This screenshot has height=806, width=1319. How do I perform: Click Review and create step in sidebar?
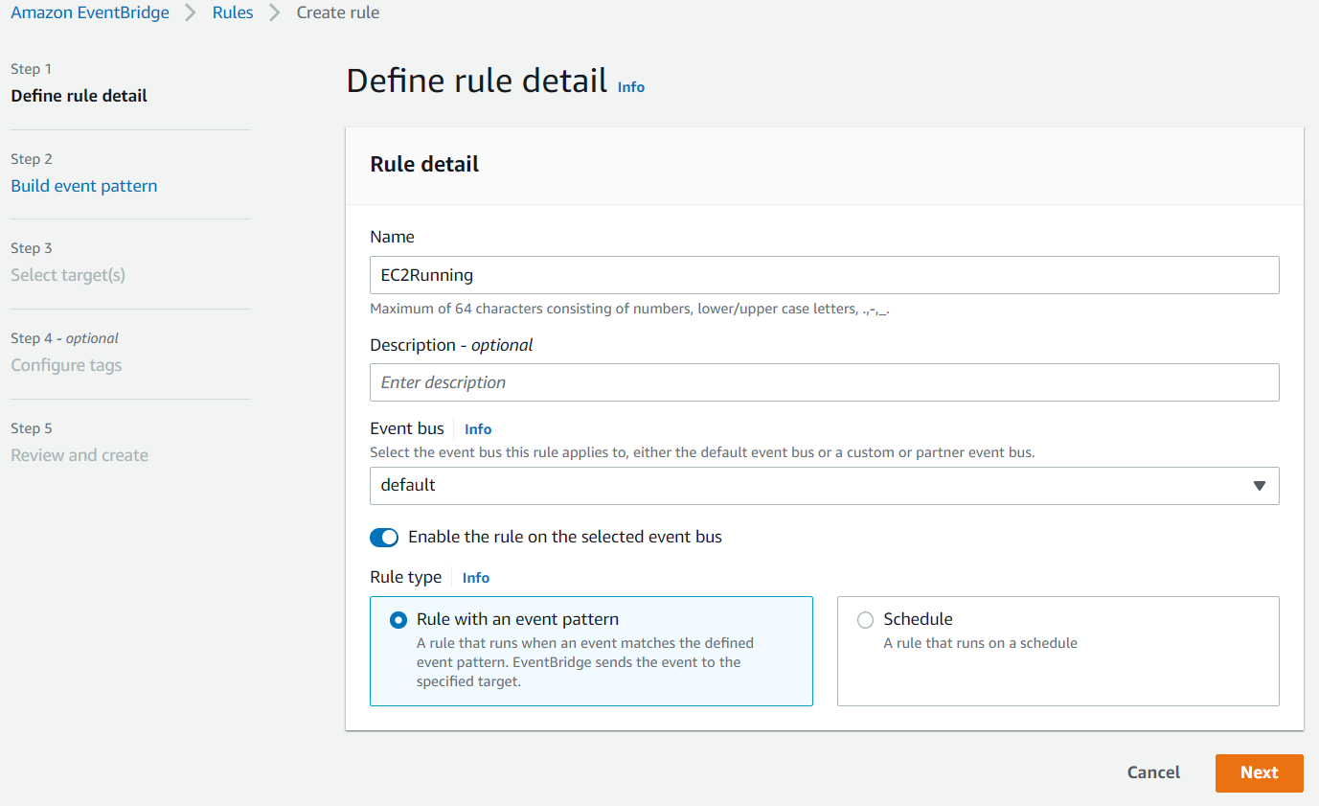point(80,455)
